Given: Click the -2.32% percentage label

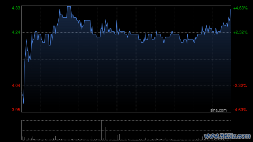Looking at the screenshot, I should coord(240,86).
